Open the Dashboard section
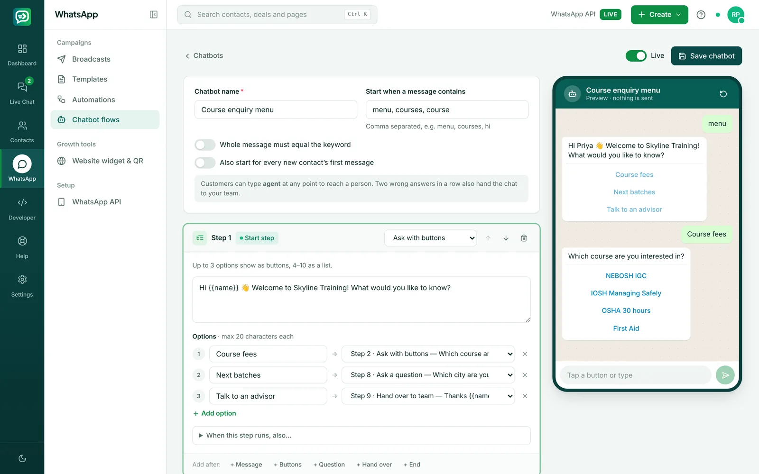The height and width of the screenshot is (474, 759). pyautogui.click(x=22, y=55)
